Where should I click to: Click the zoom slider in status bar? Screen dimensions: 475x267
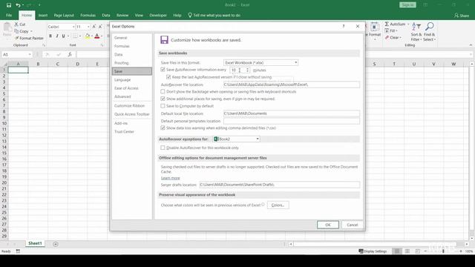click(443, 251)
